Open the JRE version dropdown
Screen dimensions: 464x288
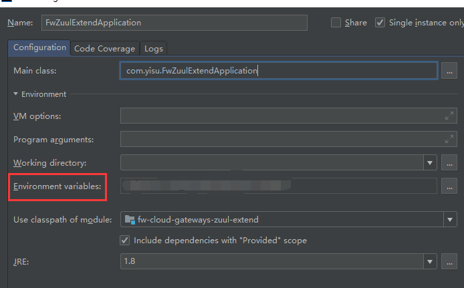(x=430, y=262)
